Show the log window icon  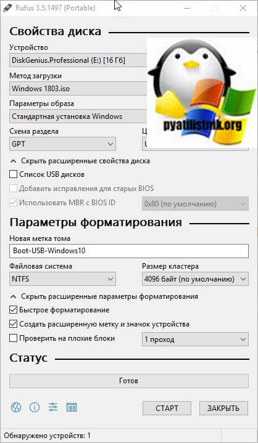[72, 407]
